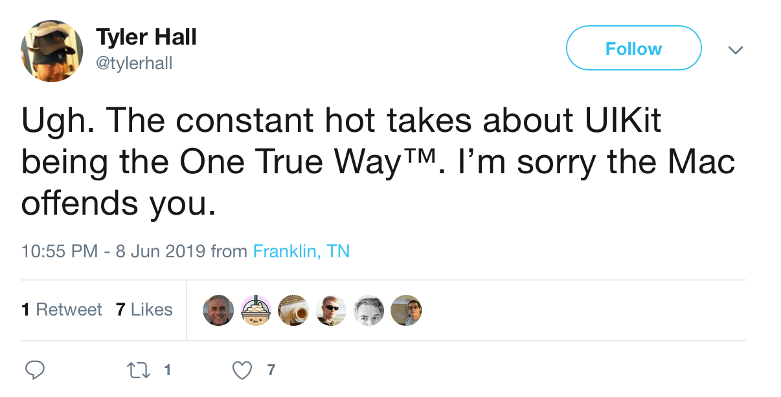The image size is (781, 397).
Task: Click the sunglasses-wearing liker avatar
Action: tap(331, 310)
